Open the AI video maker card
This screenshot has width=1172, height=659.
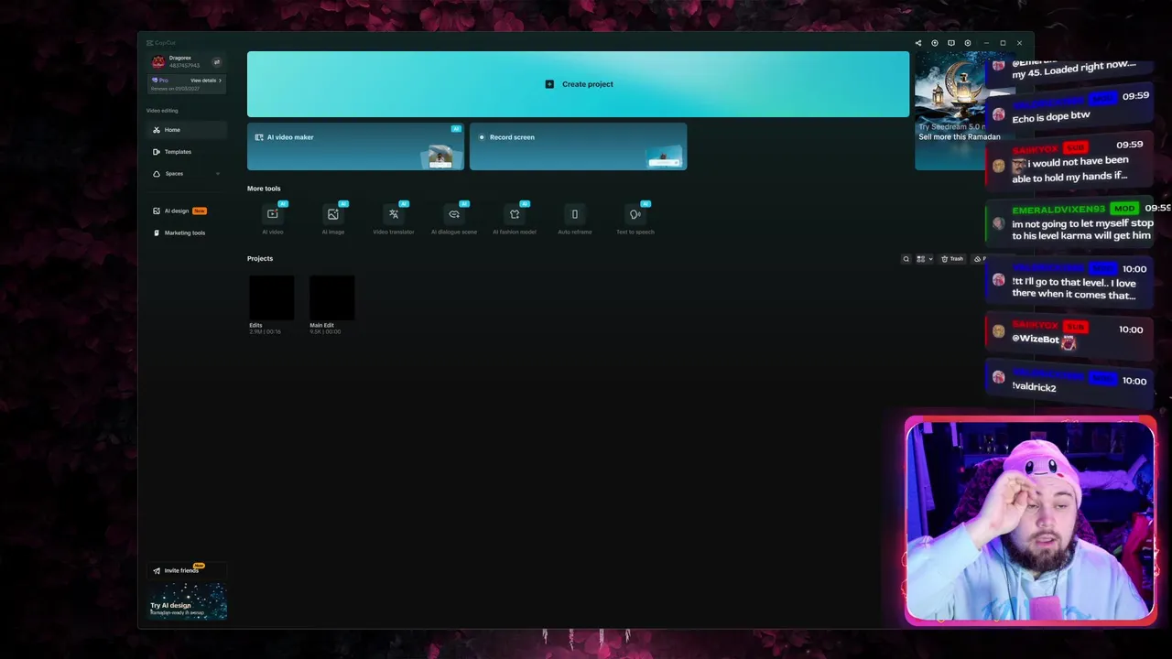coord(355,146)
